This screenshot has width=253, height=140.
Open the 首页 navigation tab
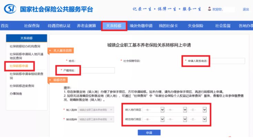point(4,26)
